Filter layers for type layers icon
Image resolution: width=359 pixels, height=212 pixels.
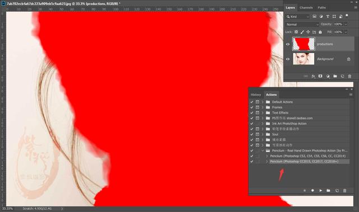point(328,16)
